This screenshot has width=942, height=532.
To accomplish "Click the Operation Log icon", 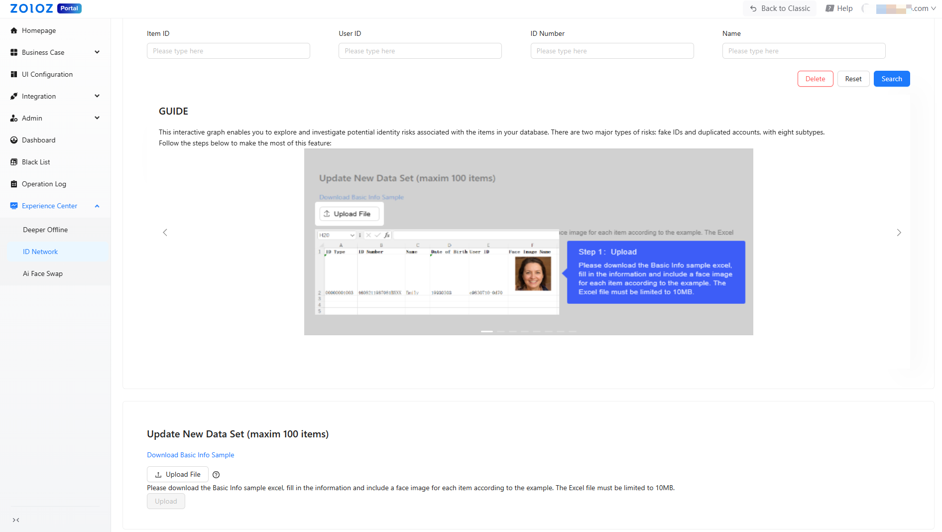I will [14, 184].
